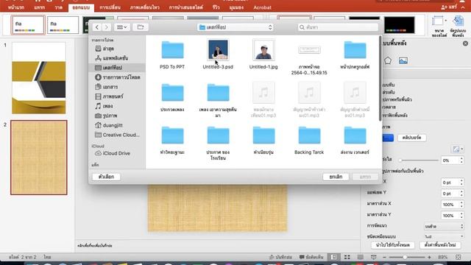The image size is (471, 265).
Task: Click the แชร์ (Share) button
Action: point(449,7)
